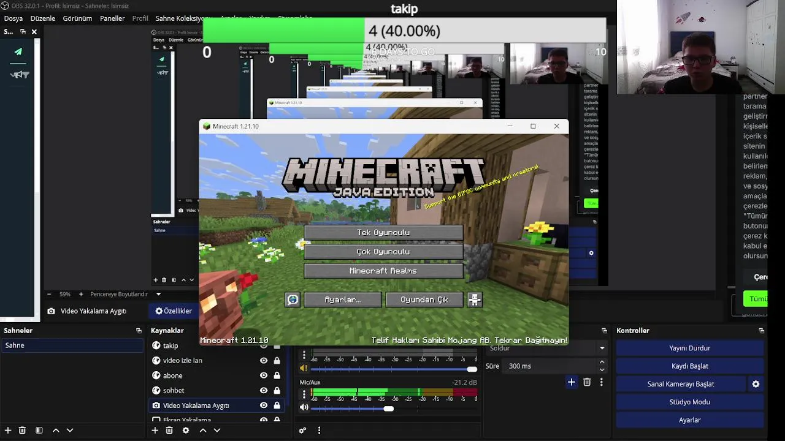This screenshot has width=785, height=441.
Task: Click Oyundan Çık in Minecraft
Action: [x=424, y=300]
